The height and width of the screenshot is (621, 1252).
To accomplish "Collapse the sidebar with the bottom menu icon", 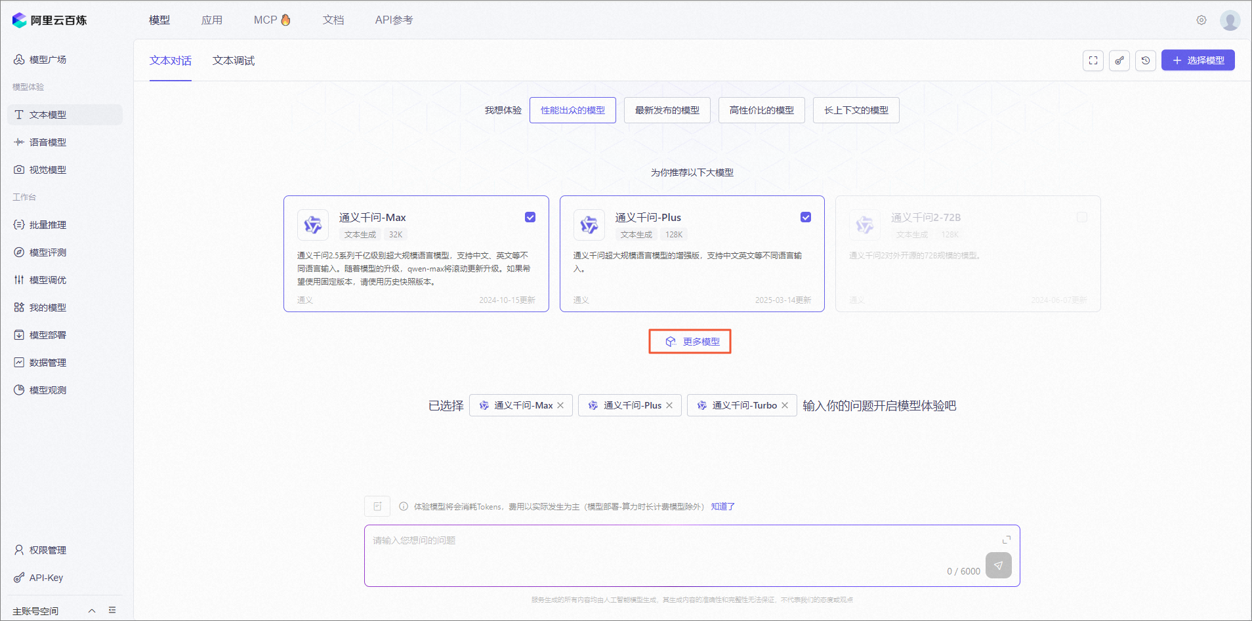I will click(x=112, y=611).
